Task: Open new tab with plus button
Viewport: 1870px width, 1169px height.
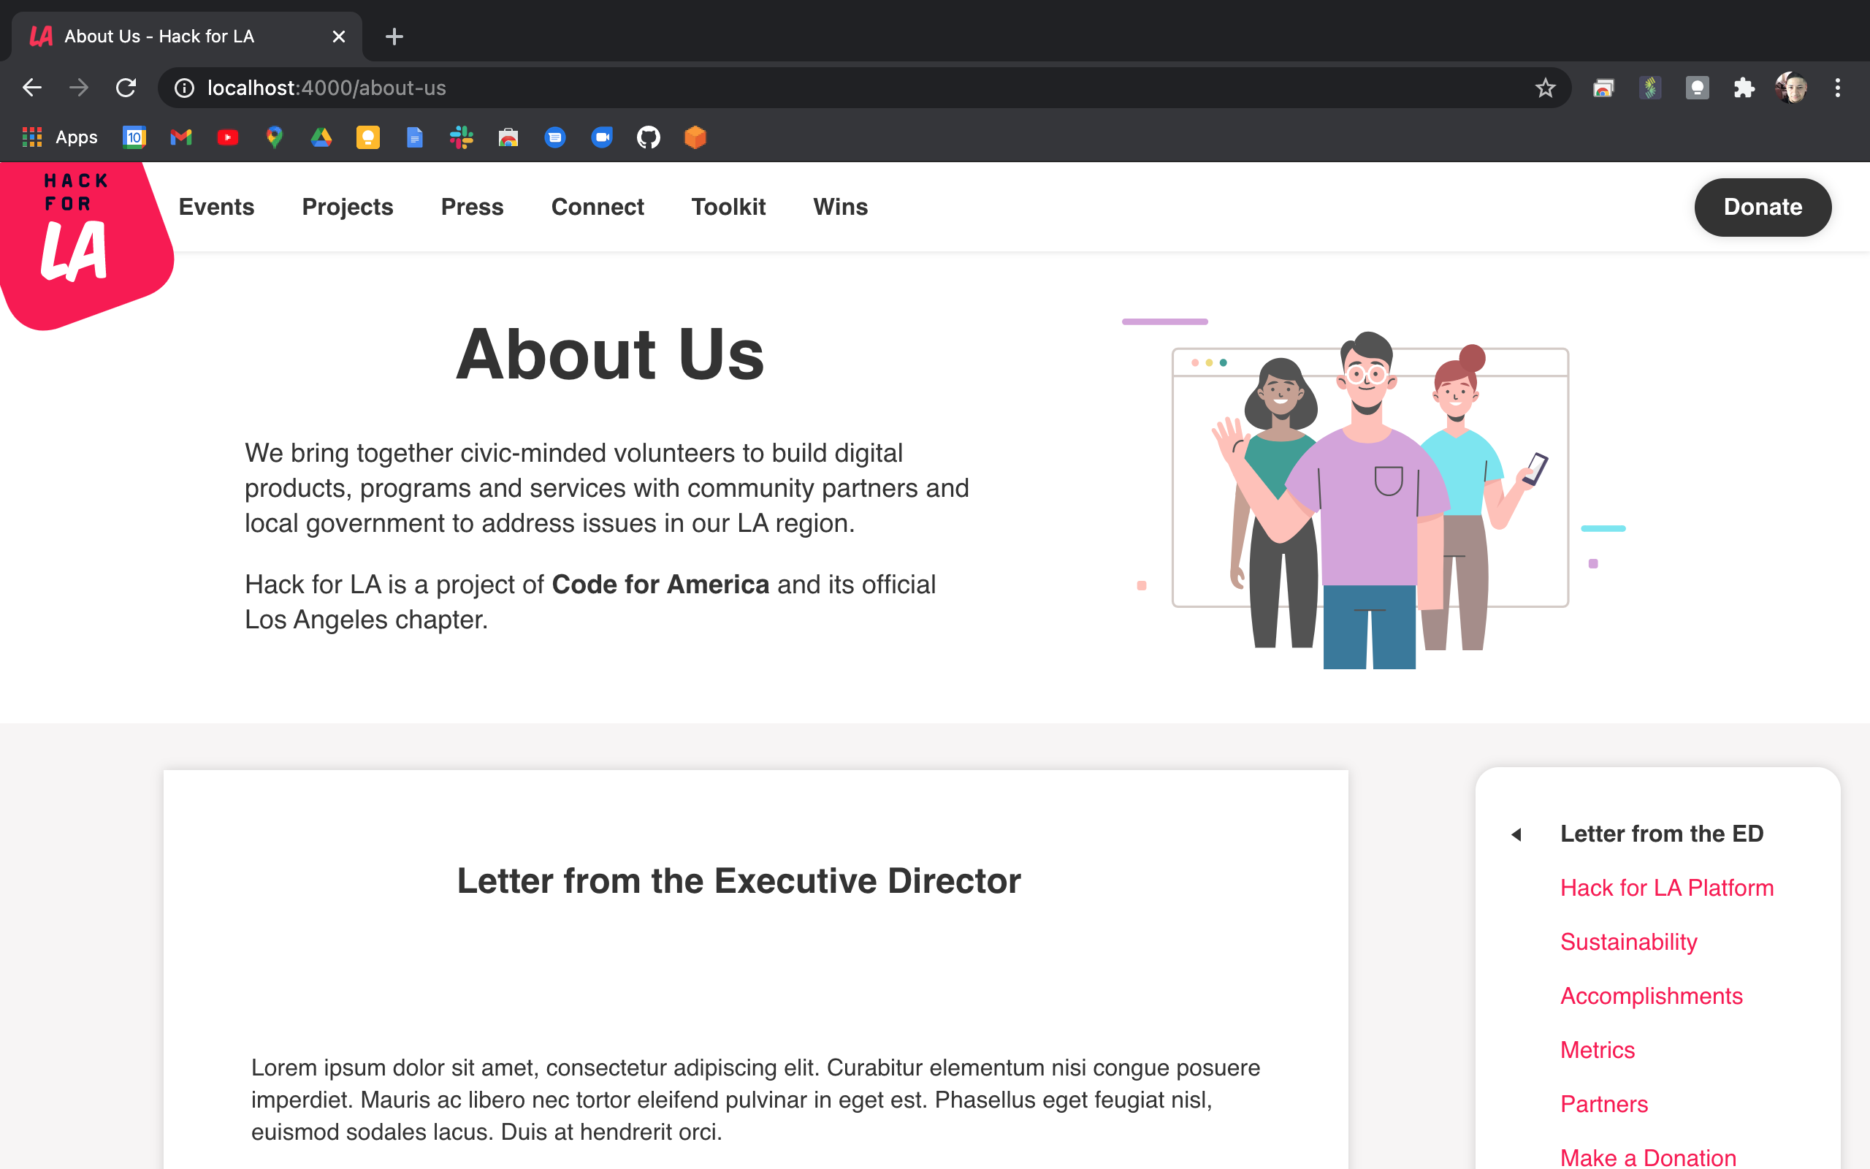Action: click(x=394, y=37)
